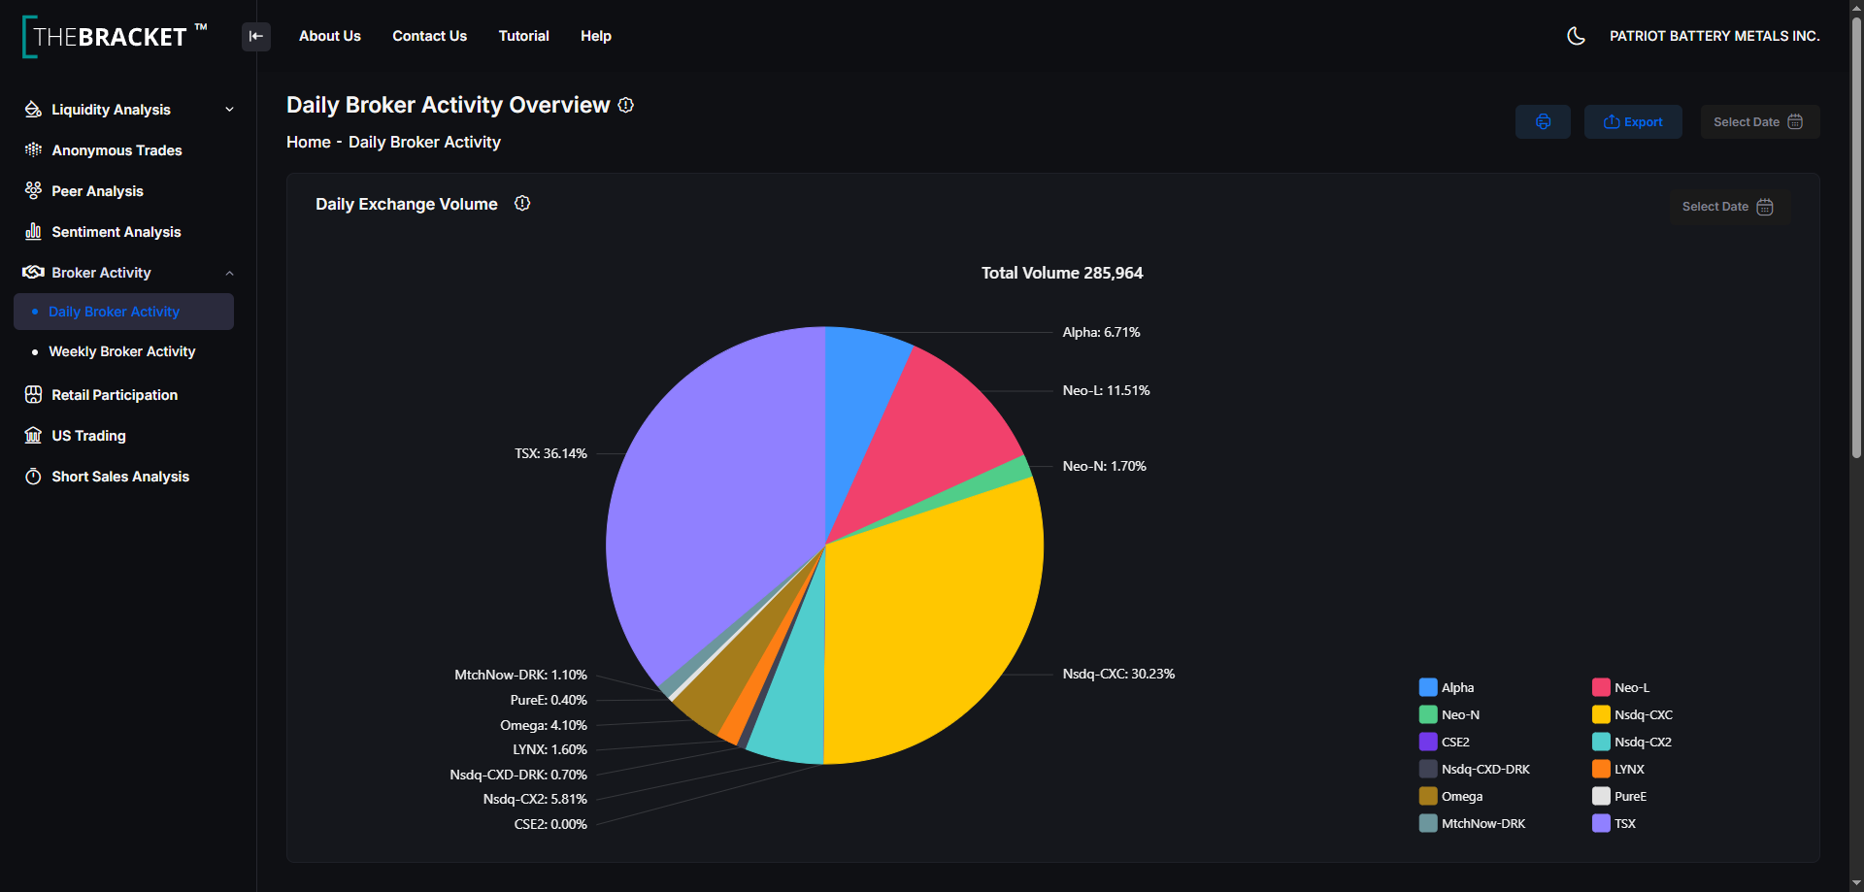Toggle dark mode moon icon
Viewport: 1864px width, 892px height.
pyautogui.click(x=1576, y=36)
